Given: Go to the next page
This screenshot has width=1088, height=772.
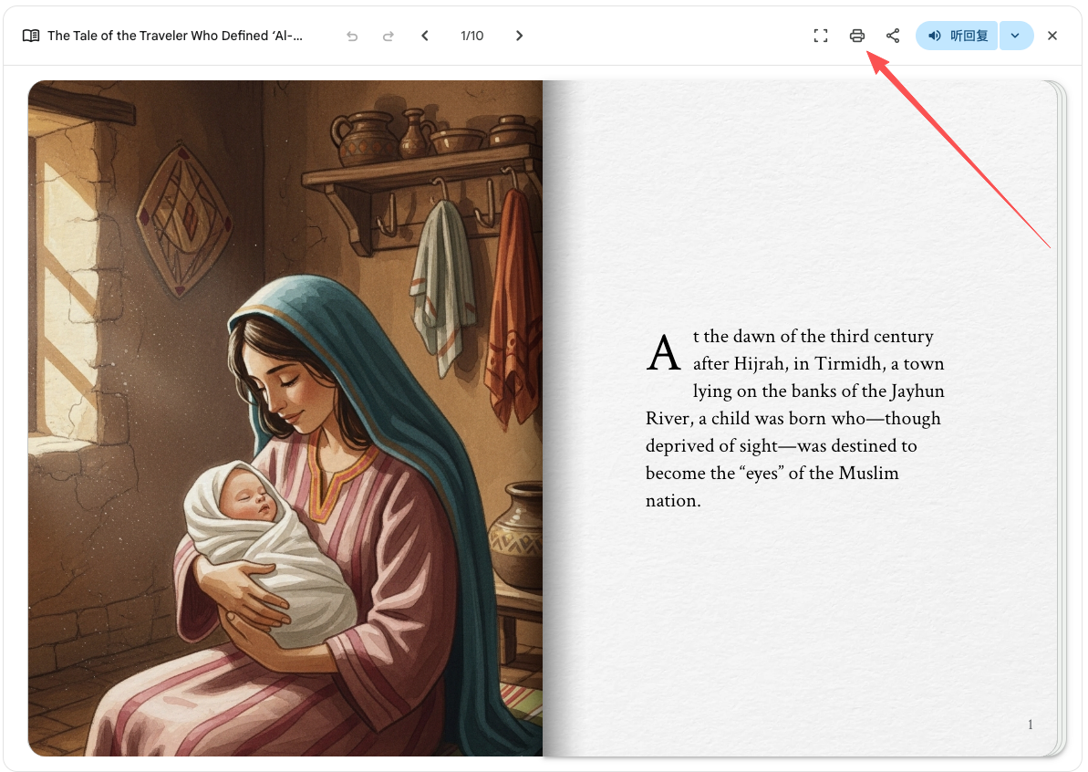Looking at the screenshot, I should (x=519, y=36).
